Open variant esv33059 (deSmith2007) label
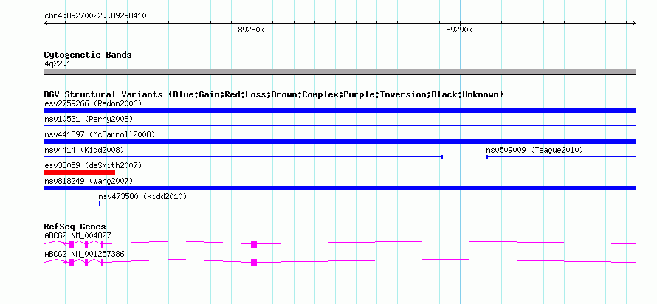The image size is (657, 304). [x=93, y=166]
